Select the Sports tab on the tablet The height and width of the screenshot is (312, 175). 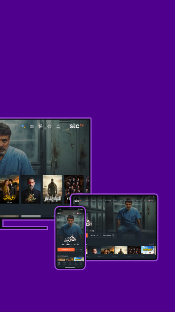click(x=121, y=201)
